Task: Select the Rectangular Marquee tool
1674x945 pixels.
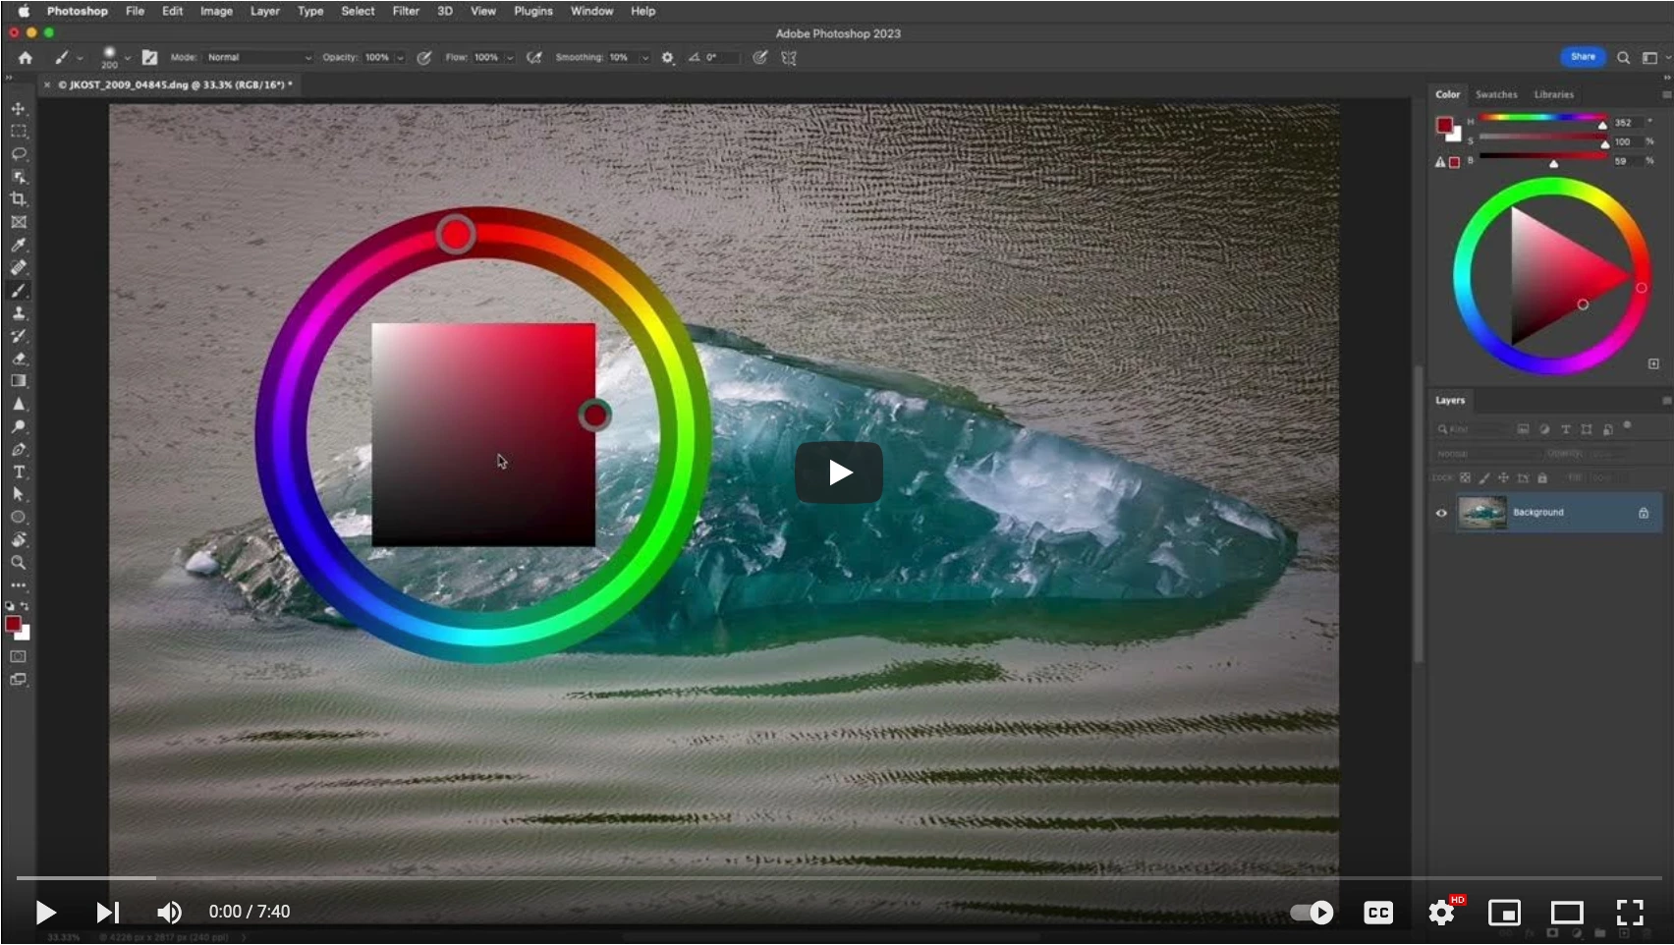Action: 19,131
